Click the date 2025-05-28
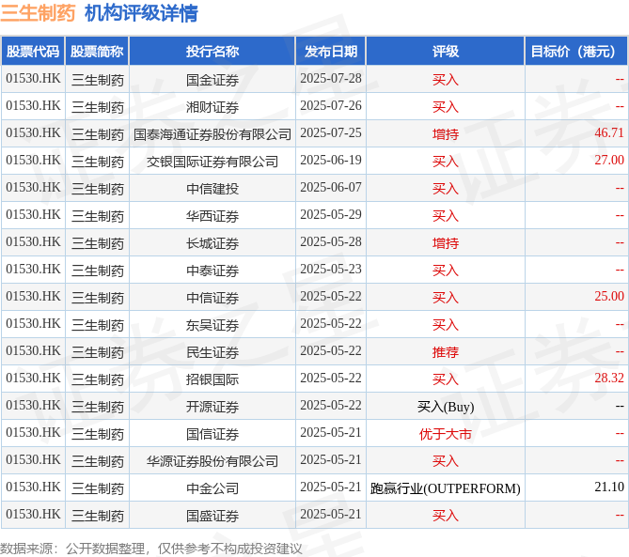This screenshot has height=557, width=629. (x=331, y=242)
